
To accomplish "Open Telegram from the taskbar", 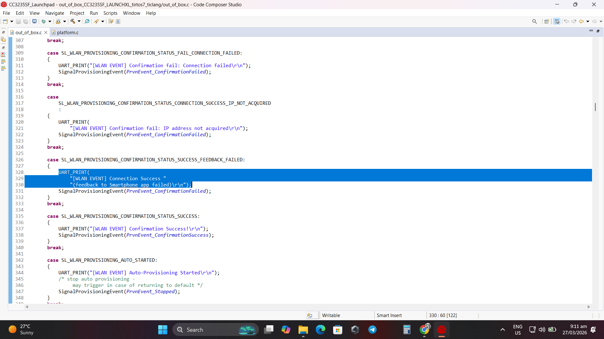I will click(x=372, y=330).
